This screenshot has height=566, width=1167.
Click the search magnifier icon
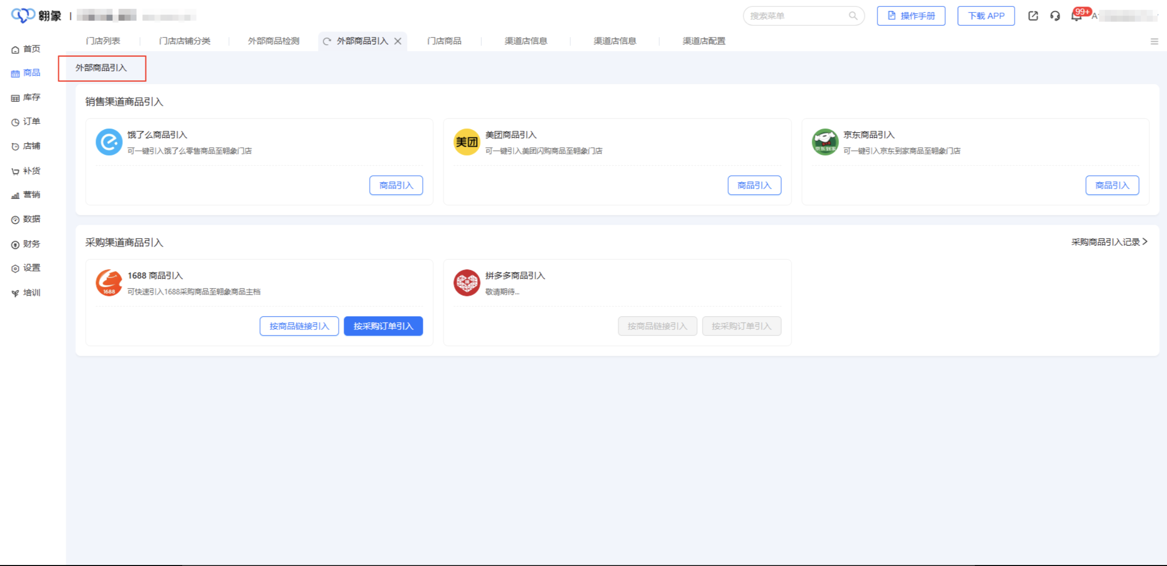(x=853, y=16)
